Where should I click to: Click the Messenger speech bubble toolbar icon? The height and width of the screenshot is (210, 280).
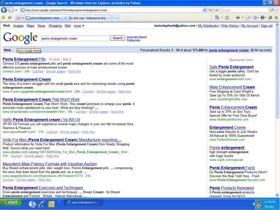pos(270,17)
